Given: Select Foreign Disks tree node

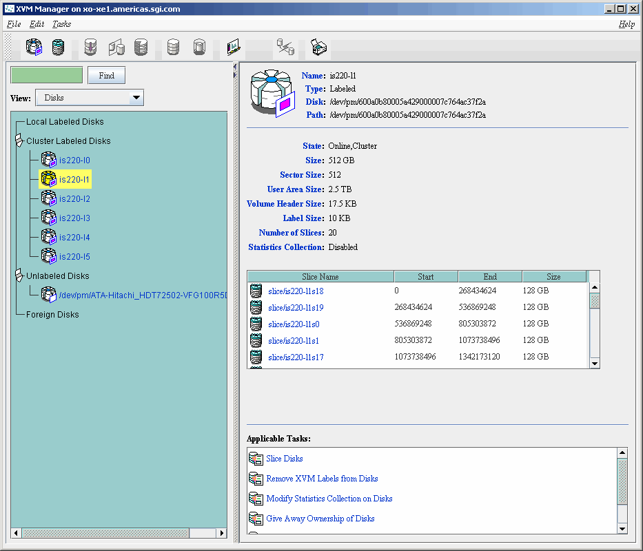Looking at the screenshot, I should [x=52, y=314].
